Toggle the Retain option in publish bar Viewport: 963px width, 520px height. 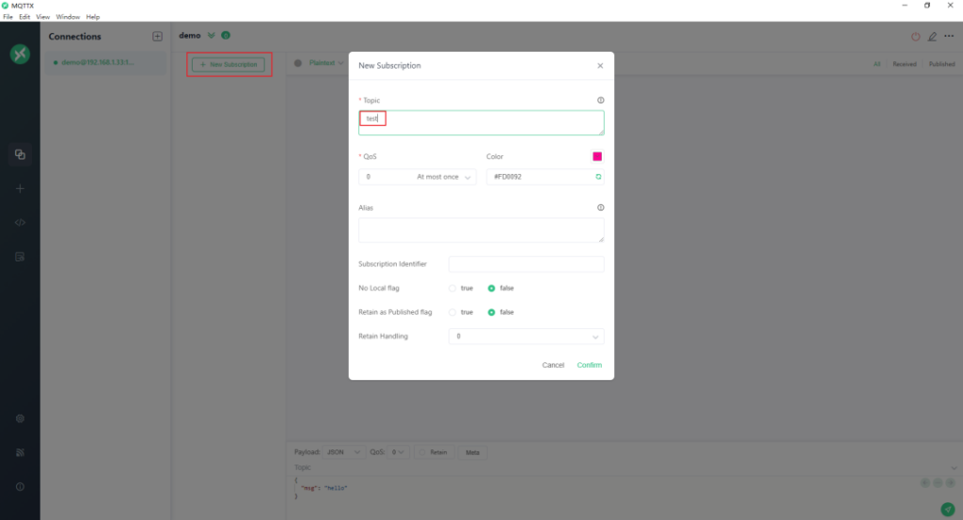(434, 452)
